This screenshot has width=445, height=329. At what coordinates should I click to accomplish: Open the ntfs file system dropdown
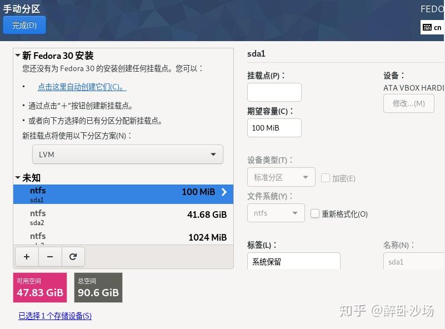276,212
